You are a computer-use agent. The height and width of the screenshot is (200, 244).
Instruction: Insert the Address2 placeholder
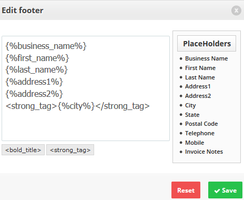198,96
